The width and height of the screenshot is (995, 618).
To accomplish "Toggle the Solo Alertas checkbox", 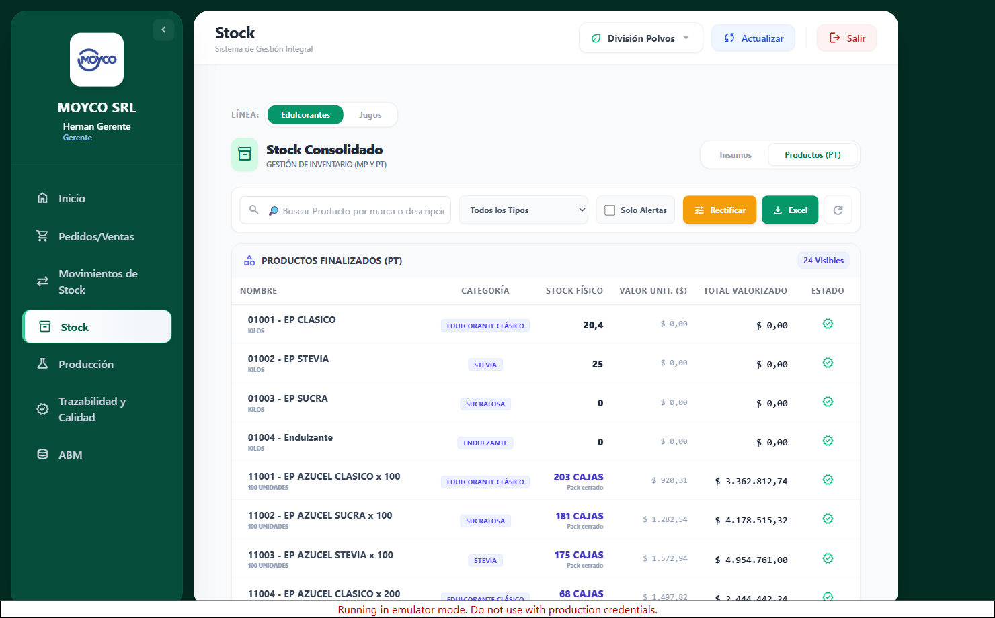I will (610, 210).
